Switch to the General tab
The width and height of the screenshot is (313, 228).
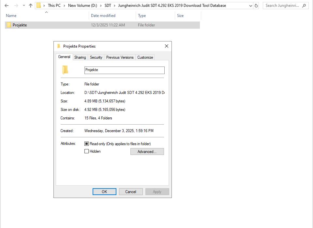coord(64,57)
